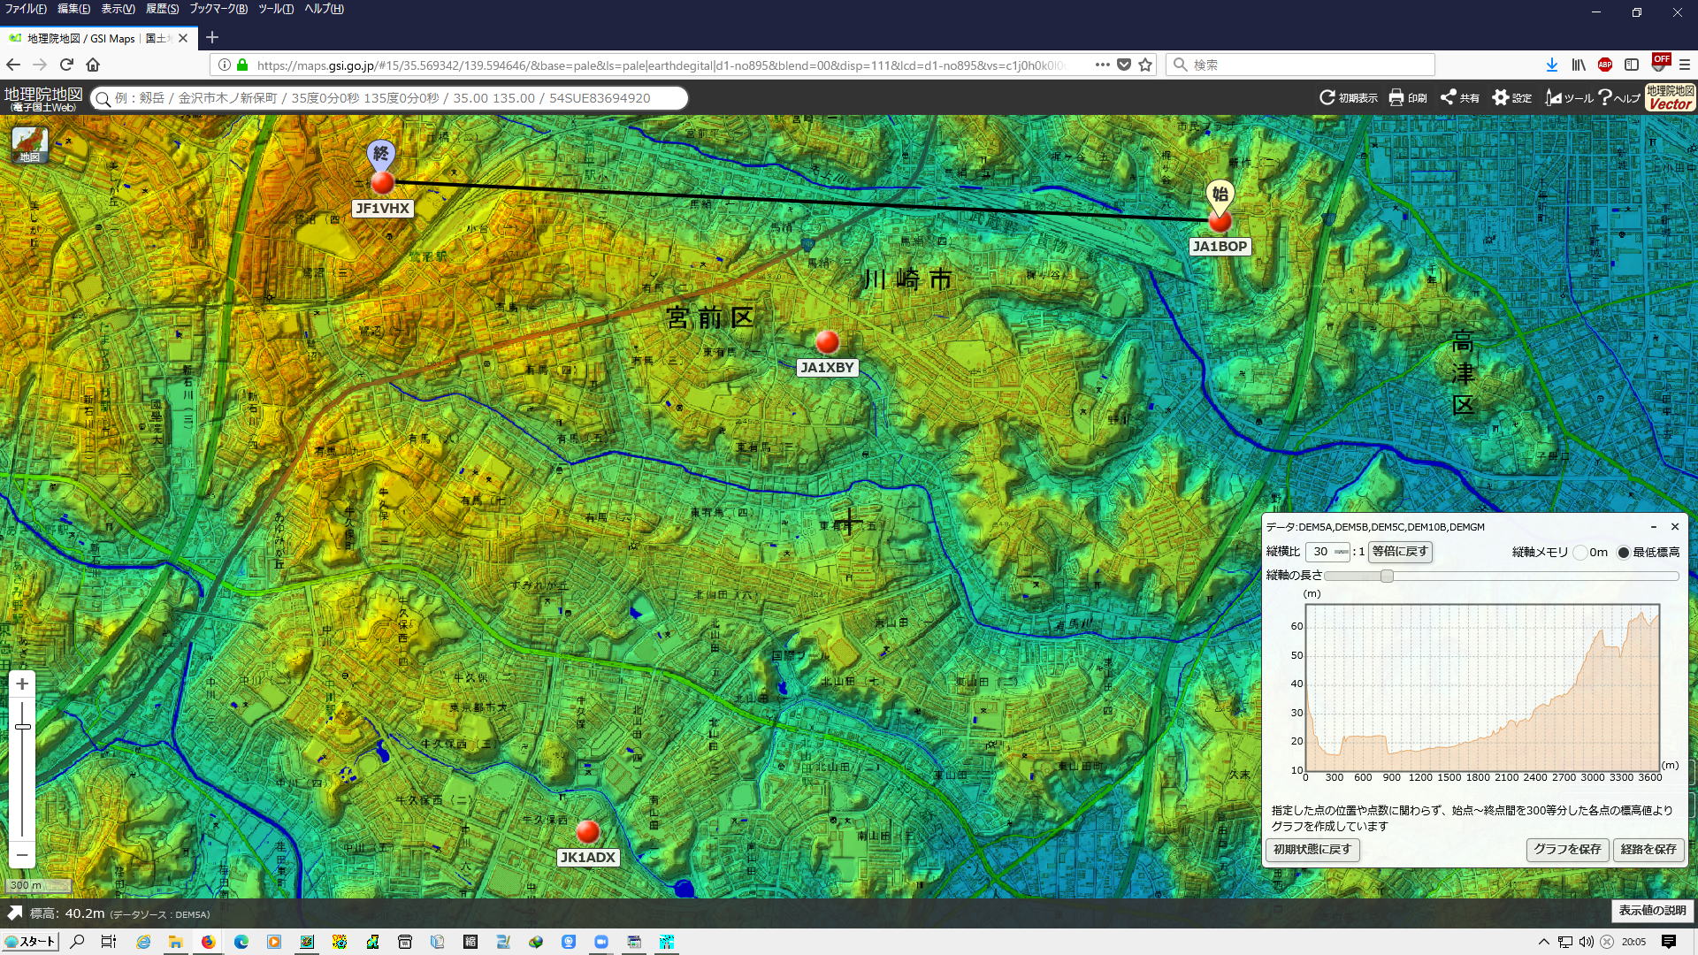The width and height of the screenshot is (1698, 955).
Task: Go to the browser home page
Action: [93, 65]
